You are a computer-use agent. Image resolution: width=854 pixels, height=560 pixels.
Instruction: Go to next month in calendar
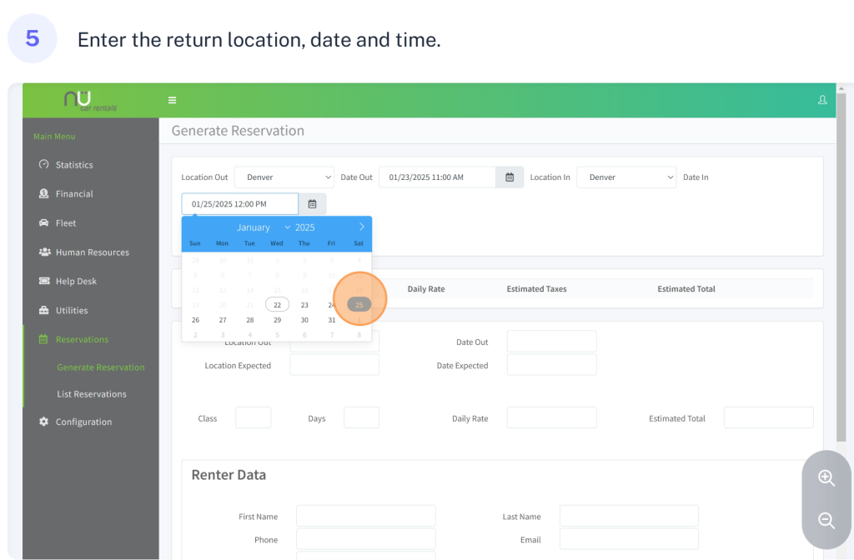tap(361, 227)
